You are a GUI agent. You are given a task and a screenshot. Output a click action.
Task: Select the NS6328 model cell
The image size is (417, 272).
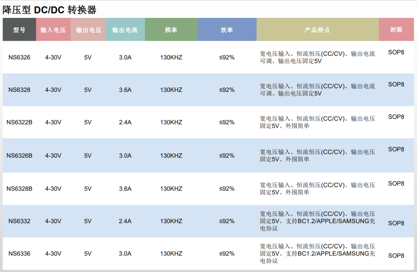pos(20,90)
